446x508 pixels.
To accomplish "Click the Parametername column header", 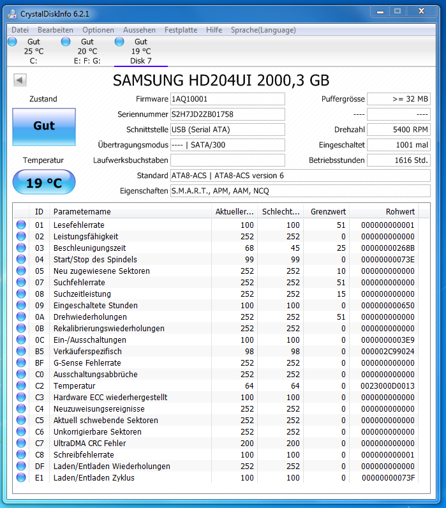I will click(130, 211).
